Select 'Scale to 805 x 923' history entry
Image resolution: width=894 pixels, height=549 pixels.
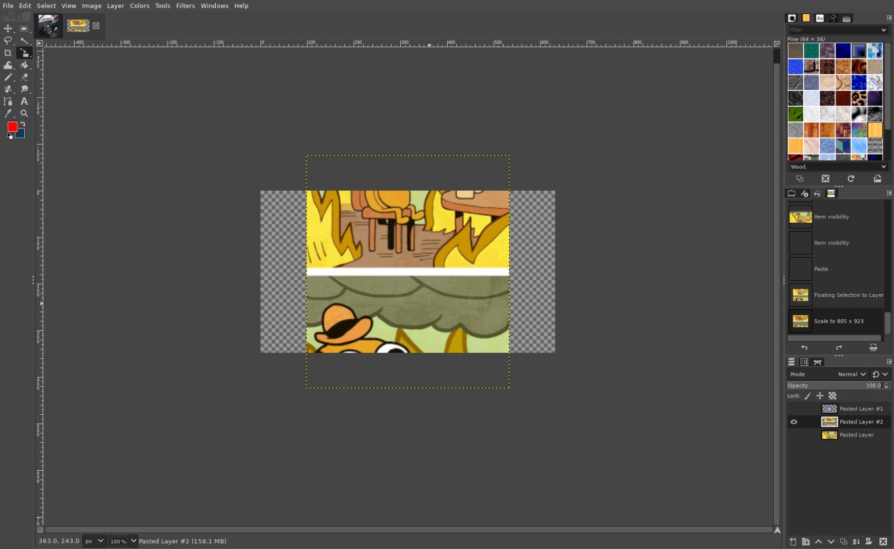coord(835,321)
